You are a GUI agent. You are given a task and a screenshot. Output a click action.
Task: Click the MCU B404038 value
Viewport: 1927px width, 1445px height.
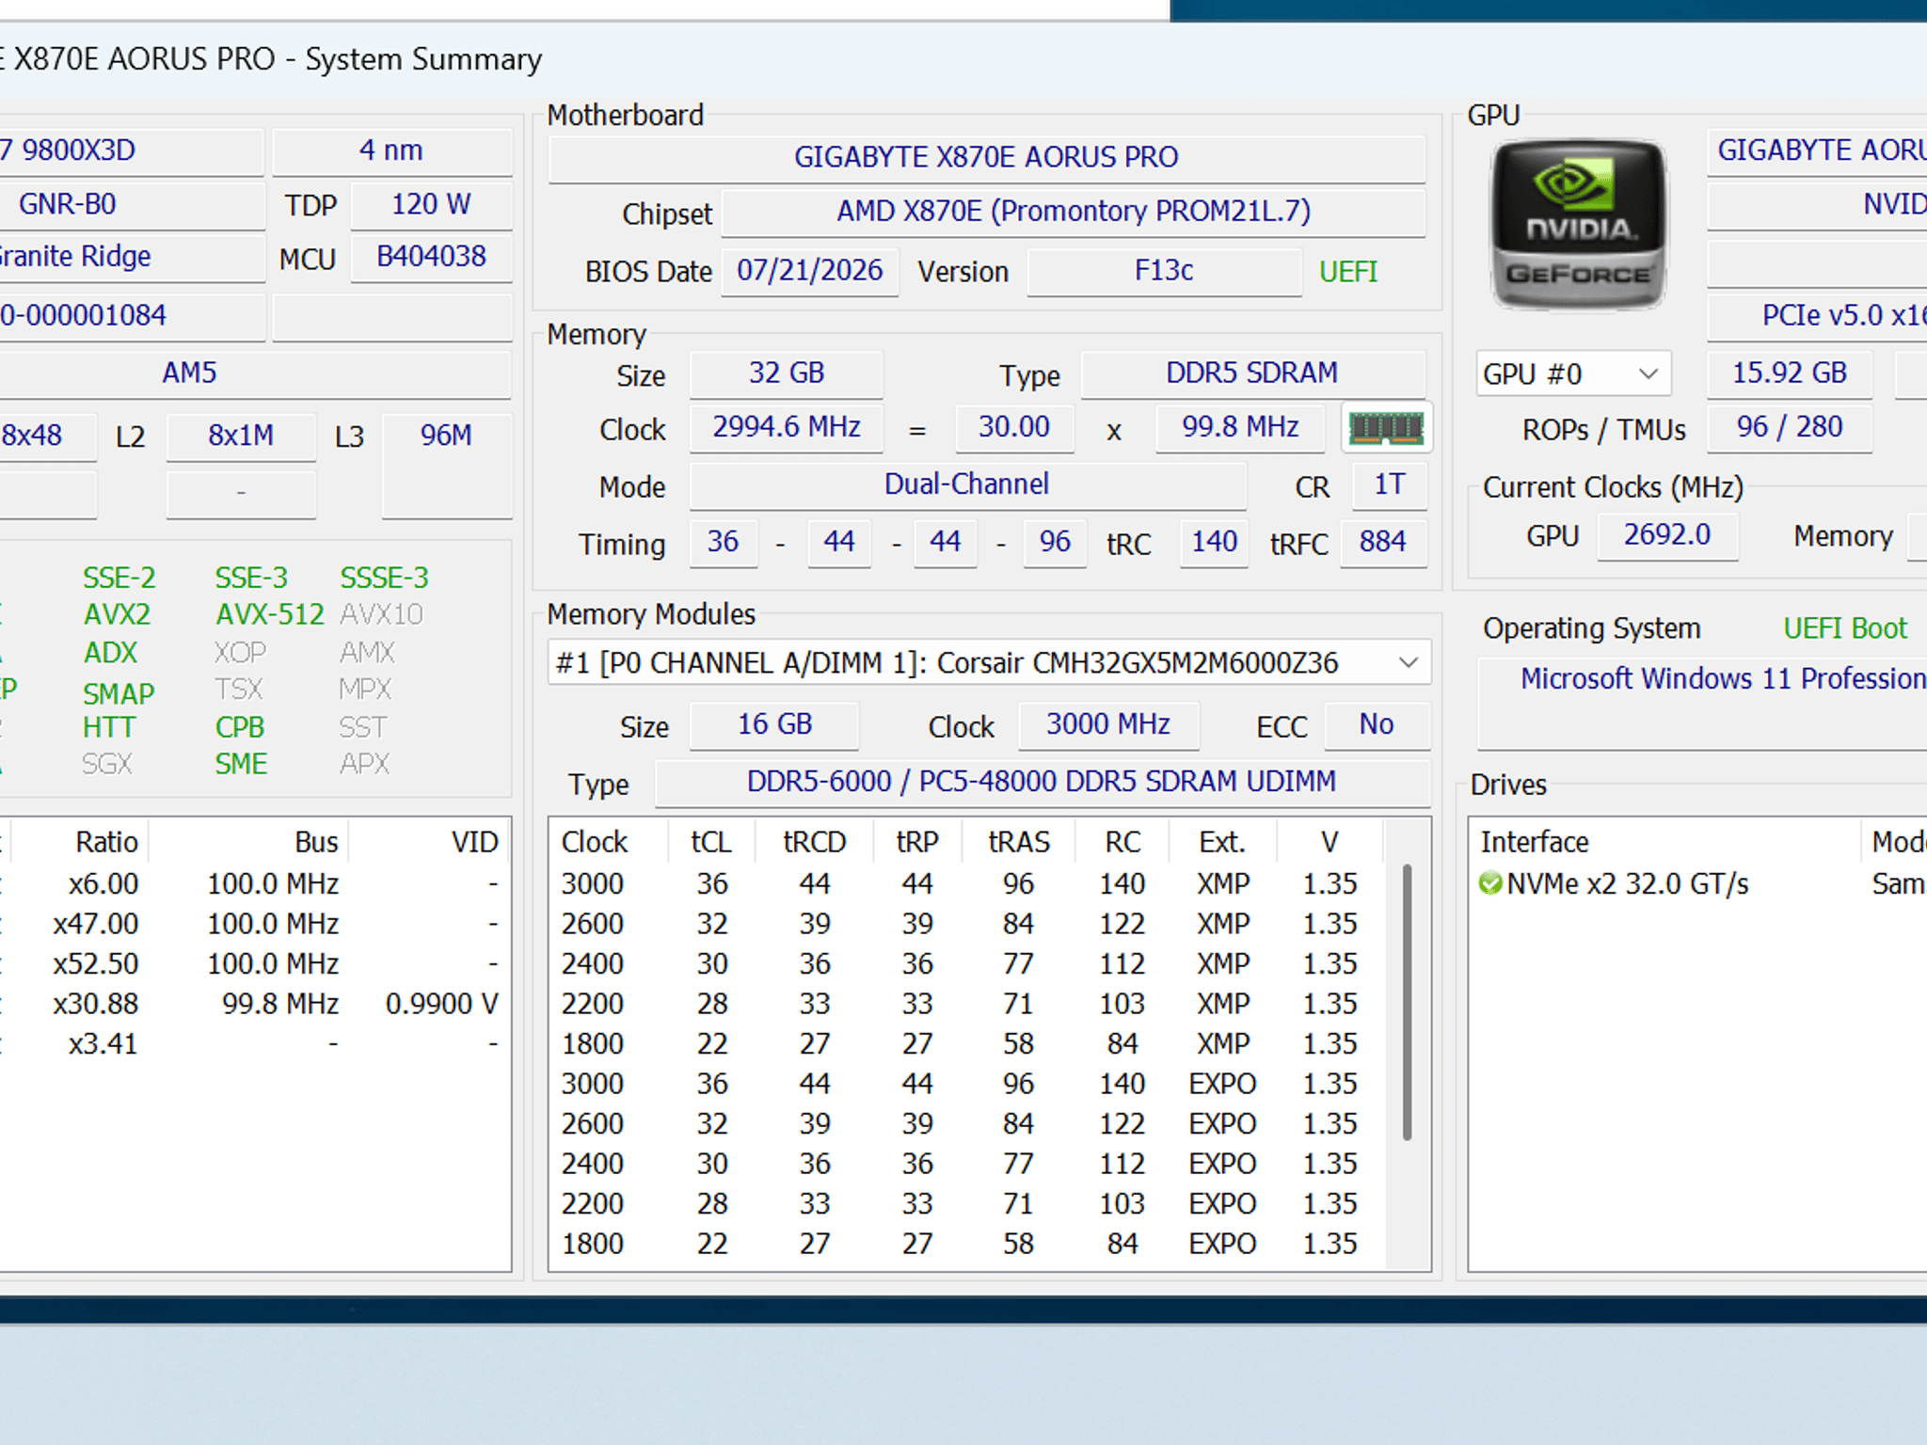[431, 257]
